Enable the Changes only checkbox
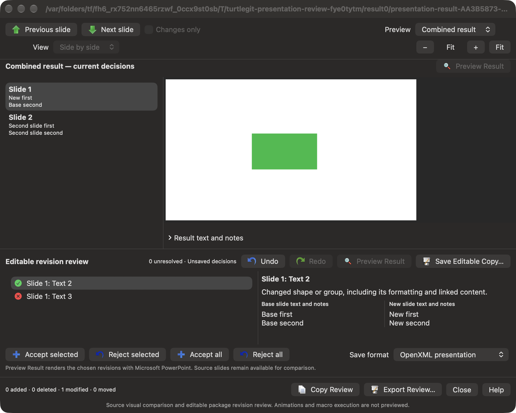 [149, 30]
